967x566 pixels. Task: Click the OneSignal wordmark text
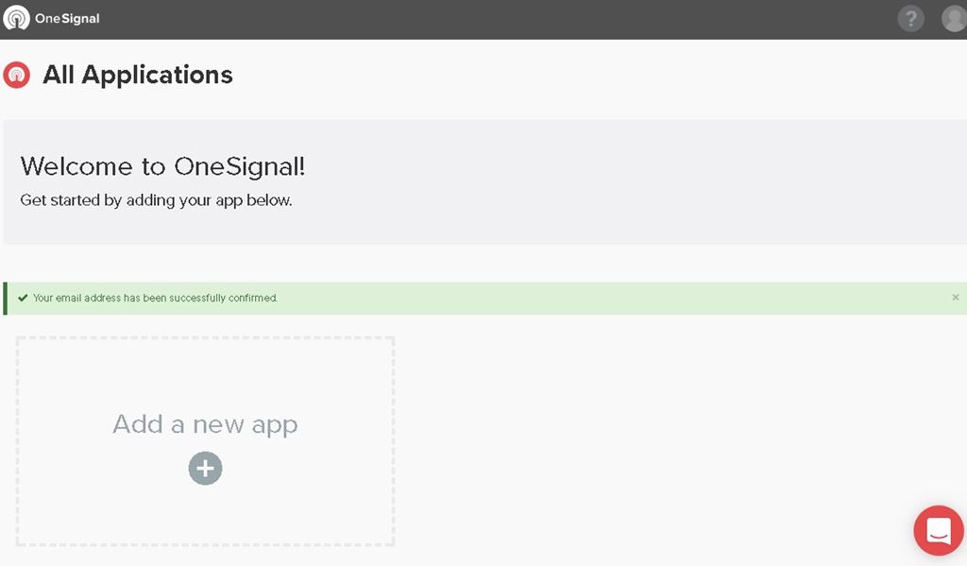(x=67, y=19)
